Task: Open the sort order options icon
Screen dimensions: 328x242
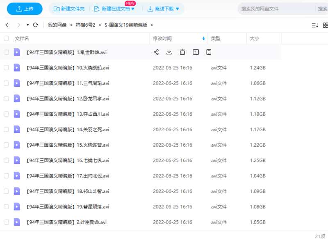Action: coord(315,25)
